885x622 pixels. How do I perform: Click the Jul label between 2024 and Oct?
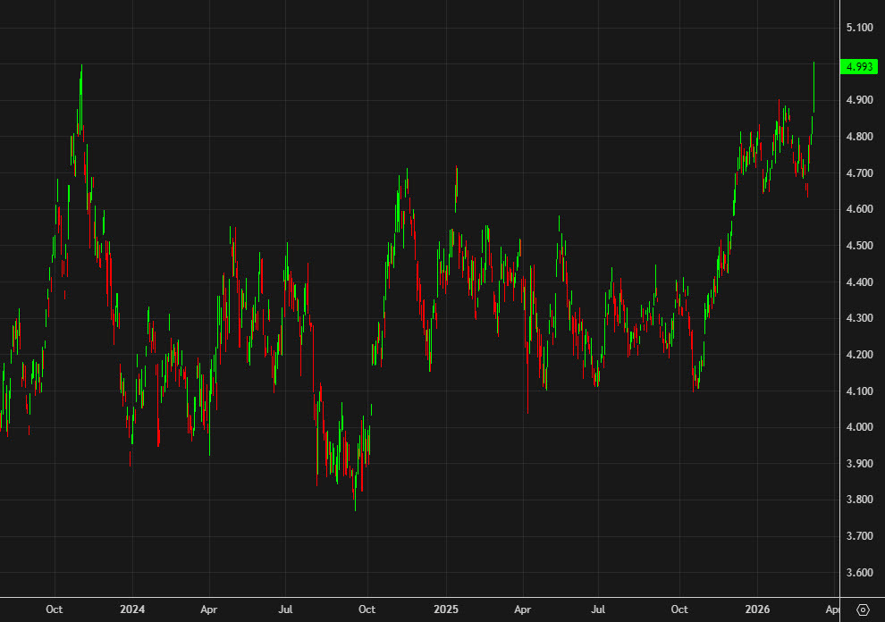point(286,609)
